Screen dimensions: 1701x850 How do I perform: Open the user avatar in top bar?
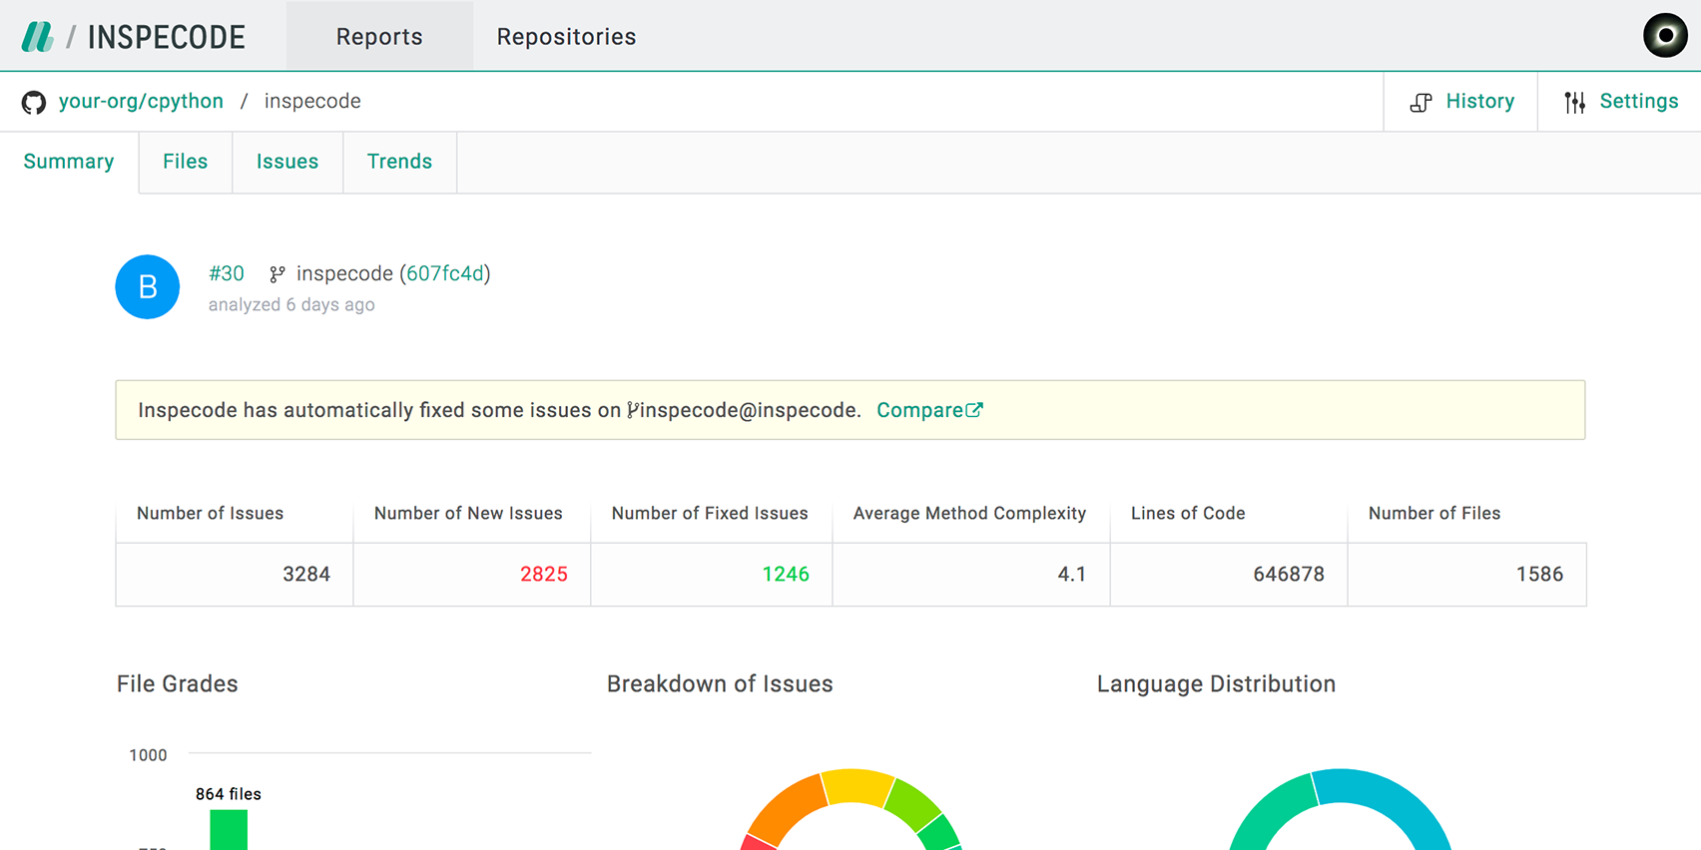coord(1665,36)
